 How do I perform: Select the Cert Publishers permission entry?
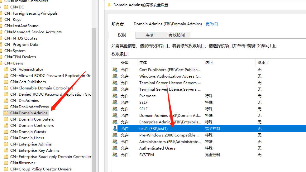tap(170, 70)
